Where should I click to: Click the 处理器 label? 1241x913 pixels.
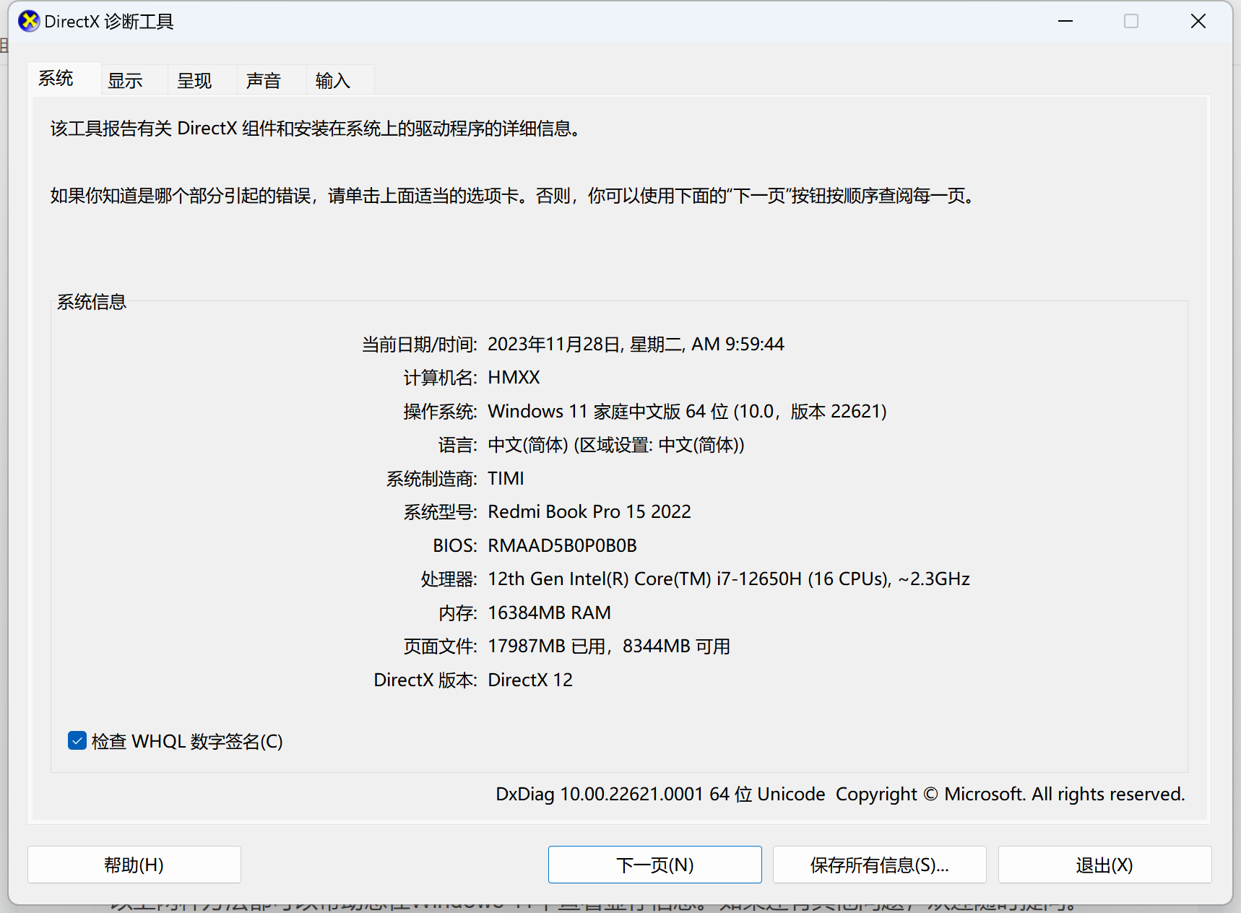click(449, 579)
